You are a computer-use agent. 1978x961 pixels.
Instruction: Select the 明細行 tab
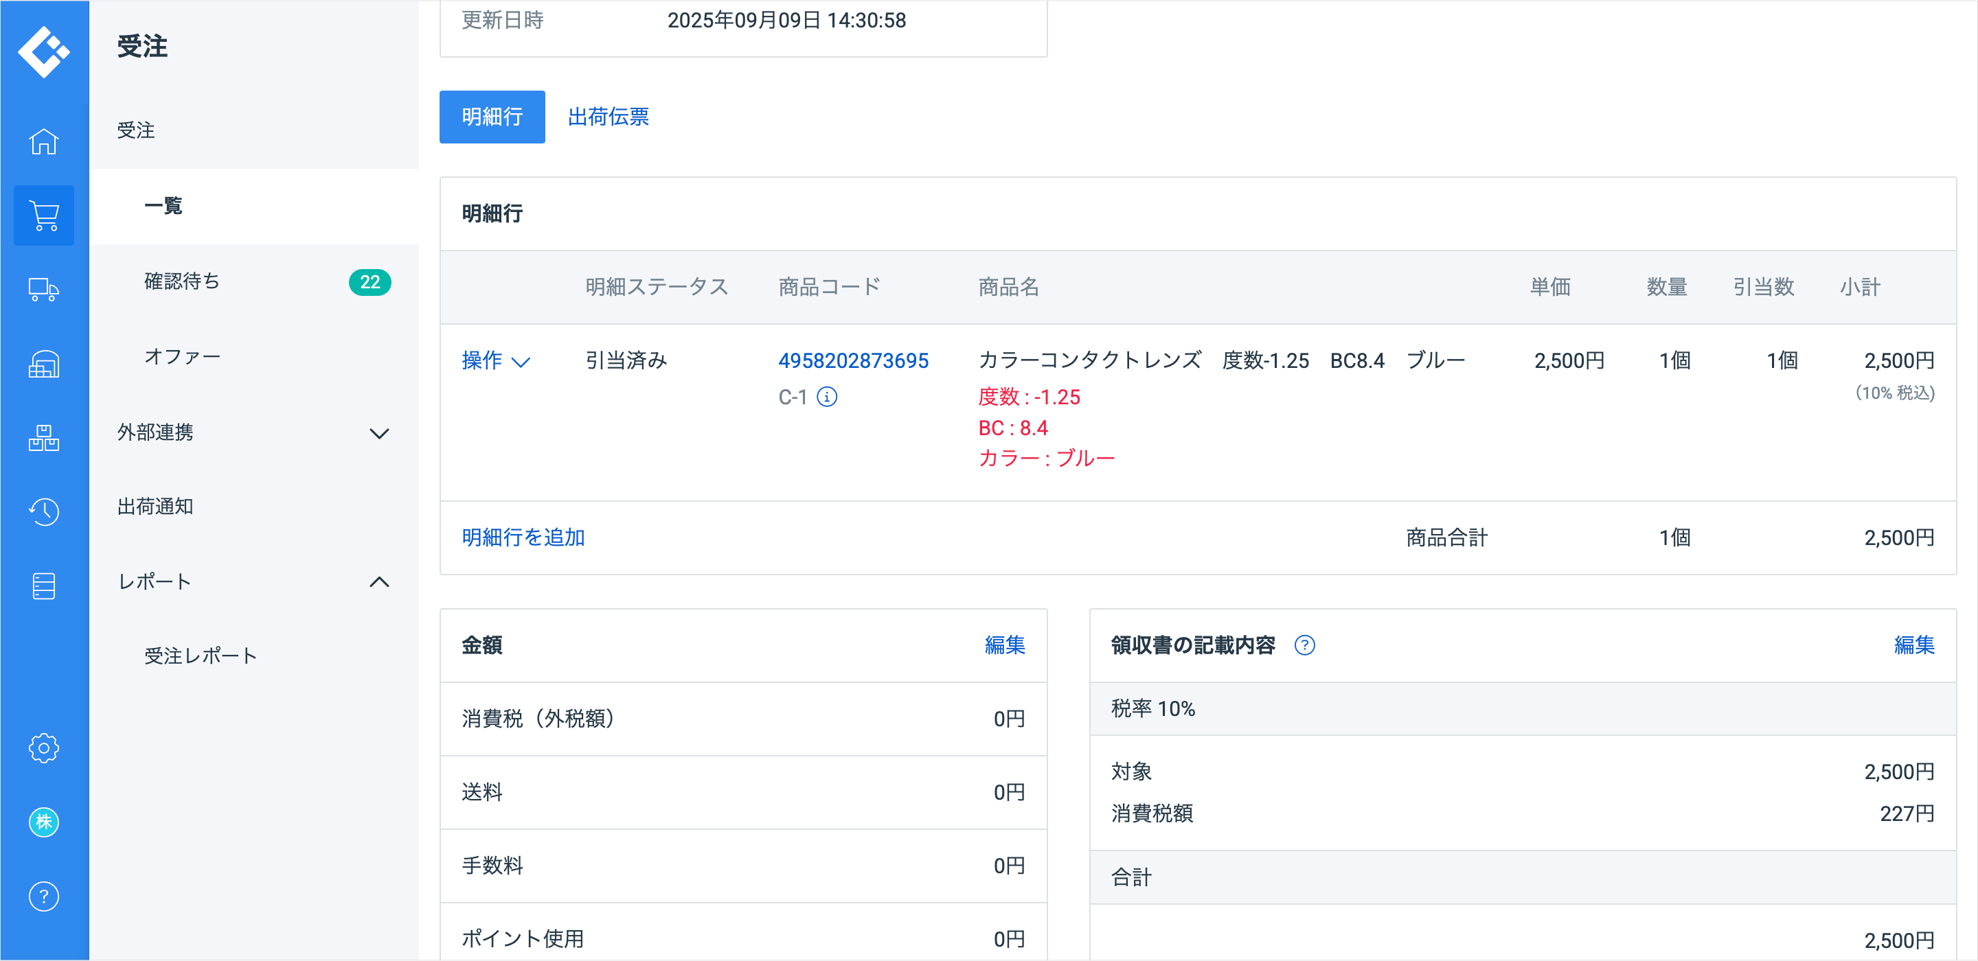(x=492, y=117)
